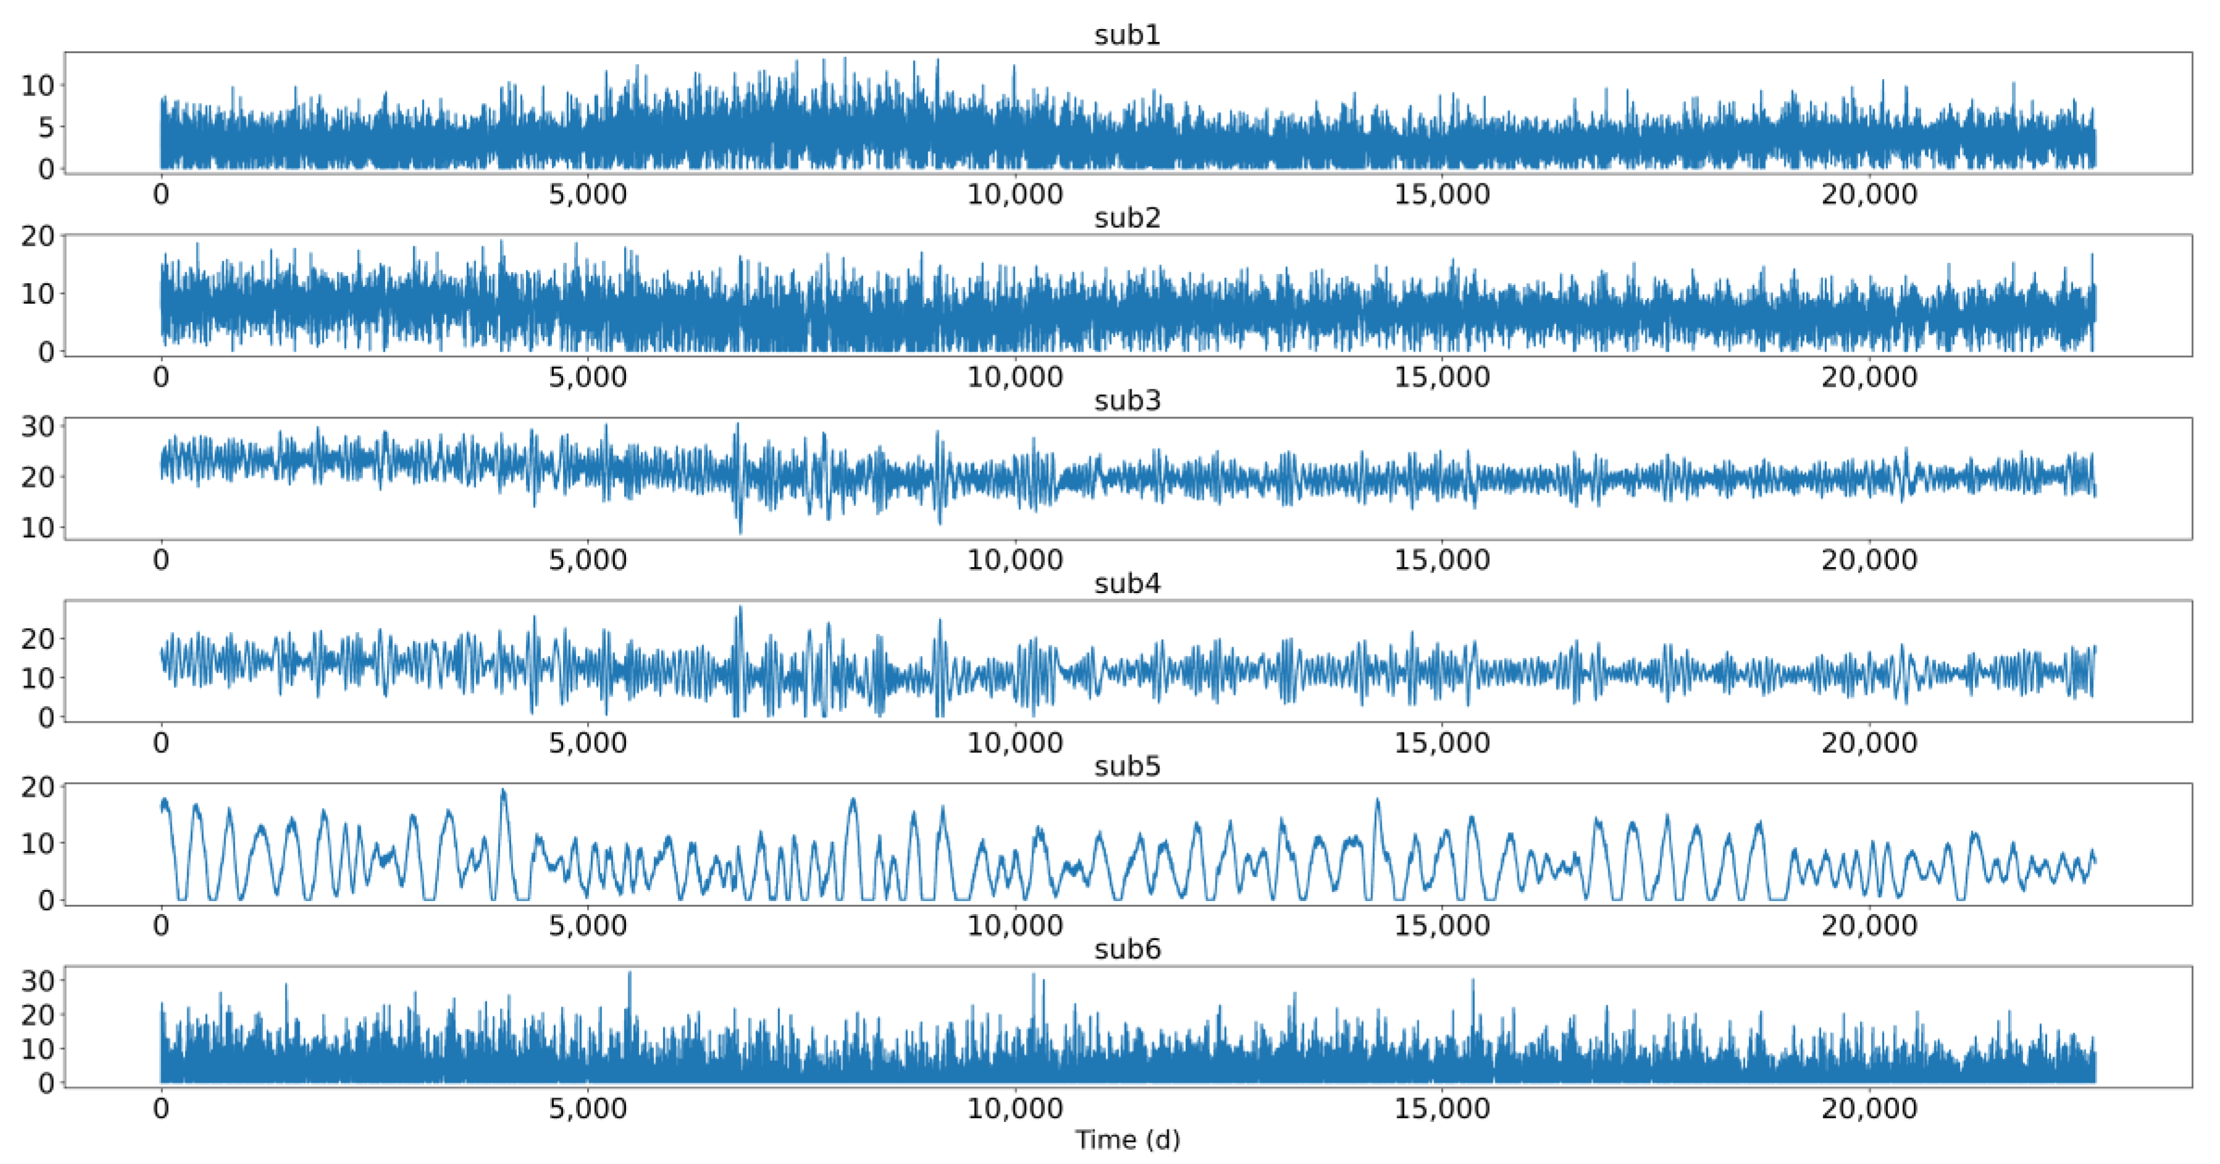Click the sub4 subplot title
This screenshot has height=1164, width=2220.
(x=1127, y=583)
